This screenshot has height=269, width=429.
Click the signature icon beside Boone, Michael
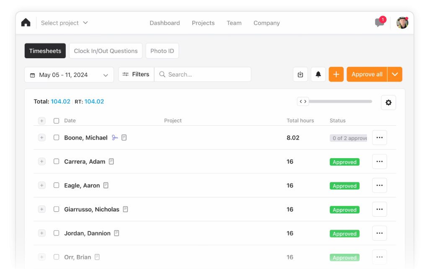pos(115,138)
